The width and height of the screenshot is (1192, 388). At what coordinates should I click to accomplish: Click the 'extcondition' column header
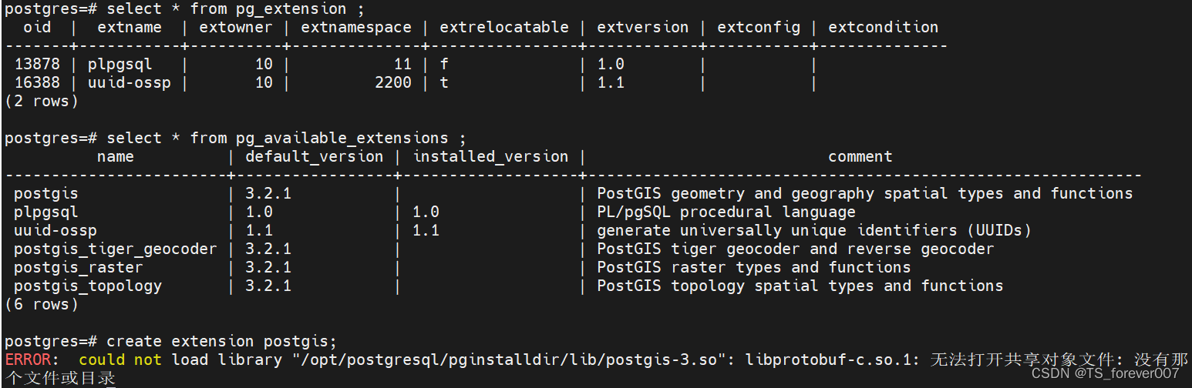(884, 28)
